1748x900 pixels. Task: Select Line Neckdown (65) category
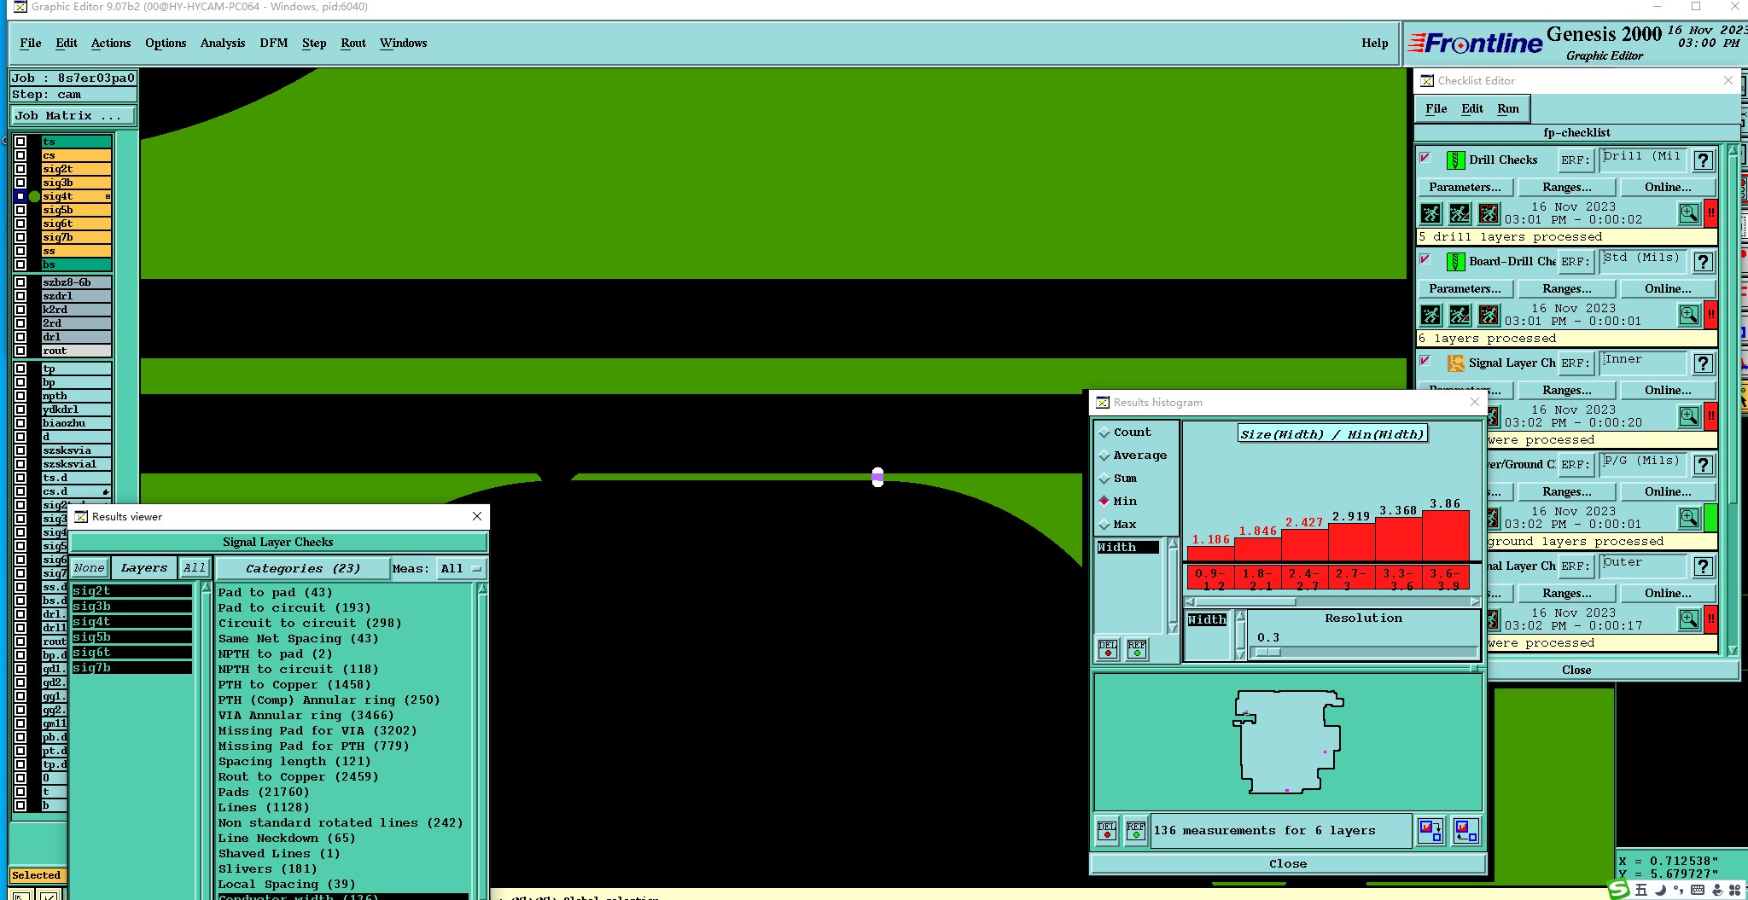click(287, 838)
